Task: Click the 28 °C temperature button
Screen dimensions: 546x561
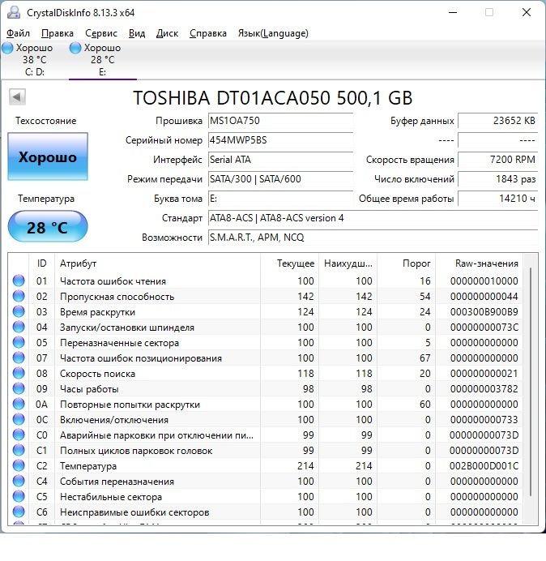Action: point(48,227)
